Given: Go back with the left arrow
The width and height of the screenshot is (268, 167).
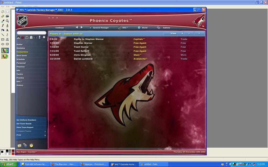Looking at the screenshot, I should point(77,27).
